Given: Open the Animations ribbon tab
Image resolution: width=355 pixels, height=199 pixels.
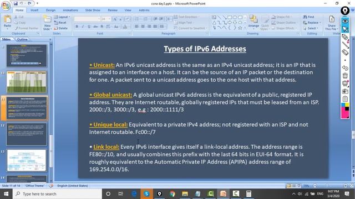Looking at the screenshot, I should click(x=70, y=10).
